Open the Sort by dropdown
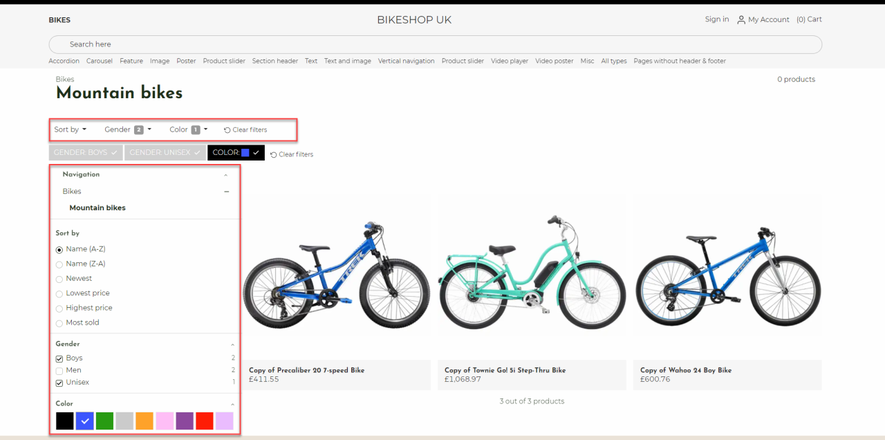 coord(71,130)
